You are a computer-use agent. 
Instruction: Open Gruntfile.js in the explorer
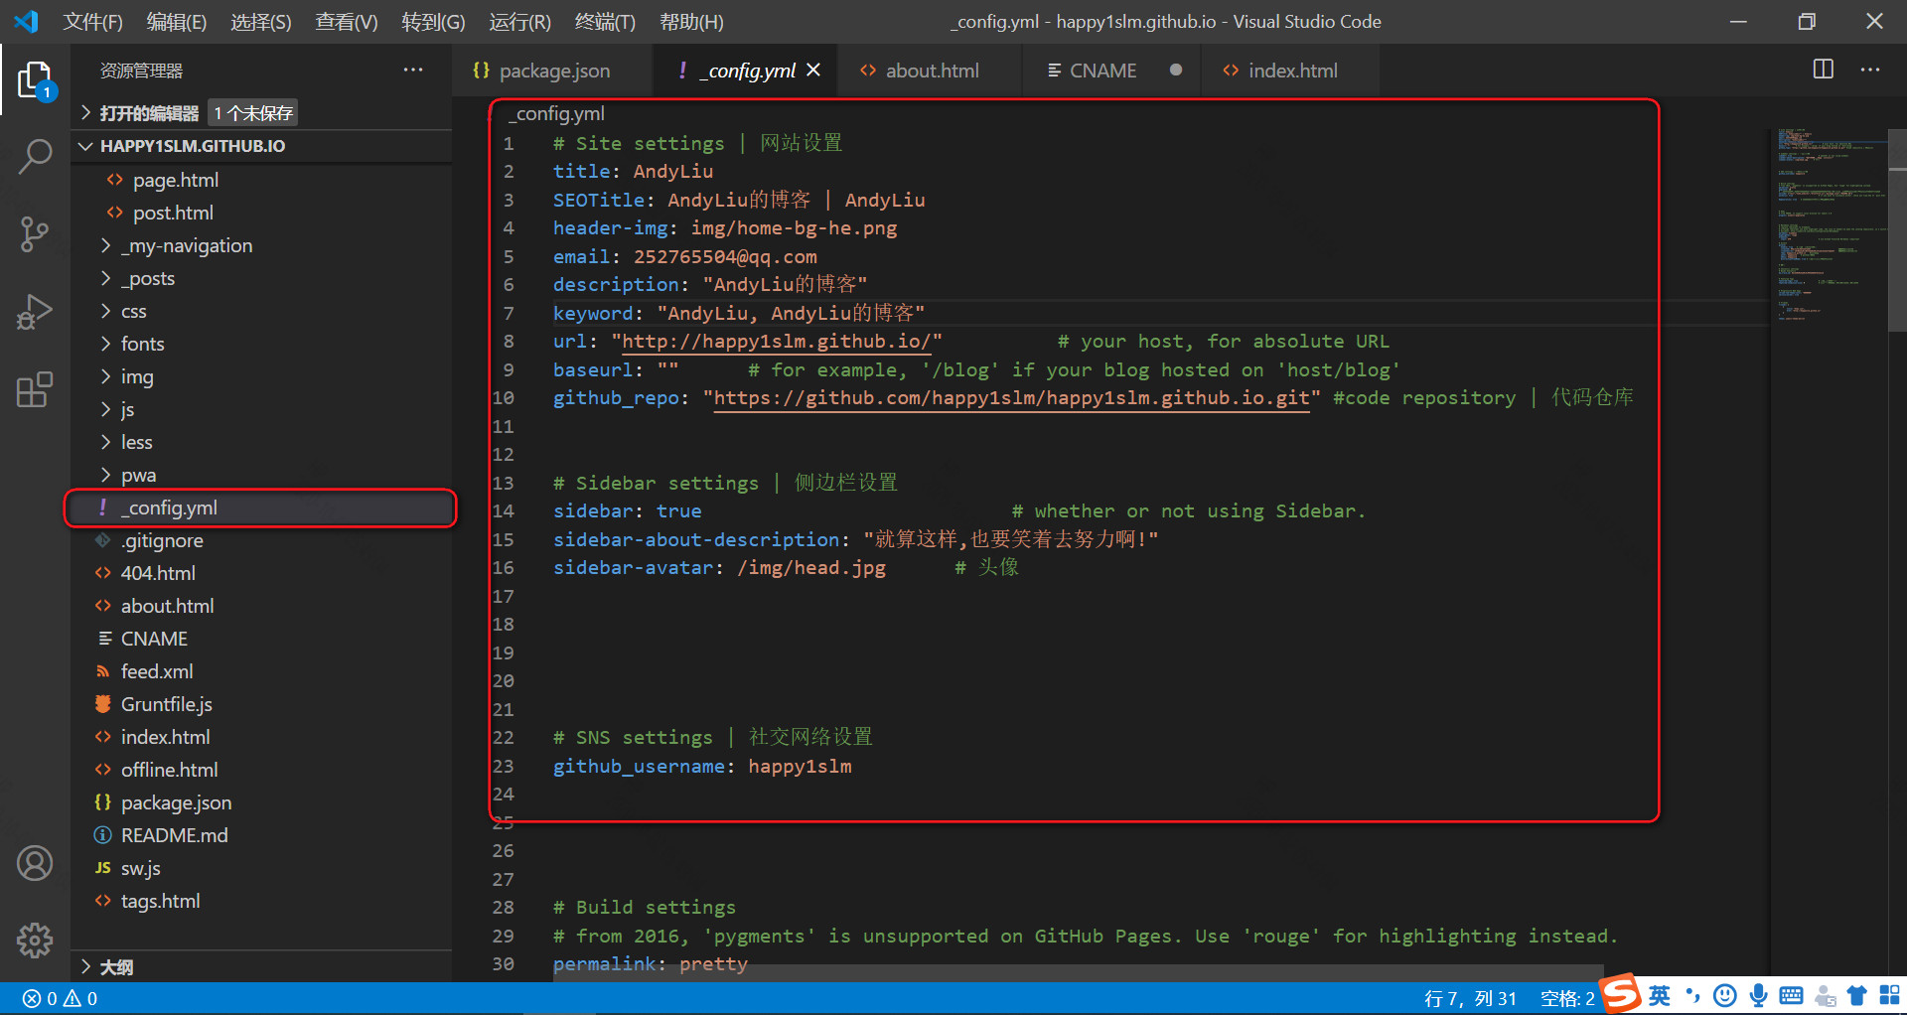pyautogui.click(x=262, y=704)
